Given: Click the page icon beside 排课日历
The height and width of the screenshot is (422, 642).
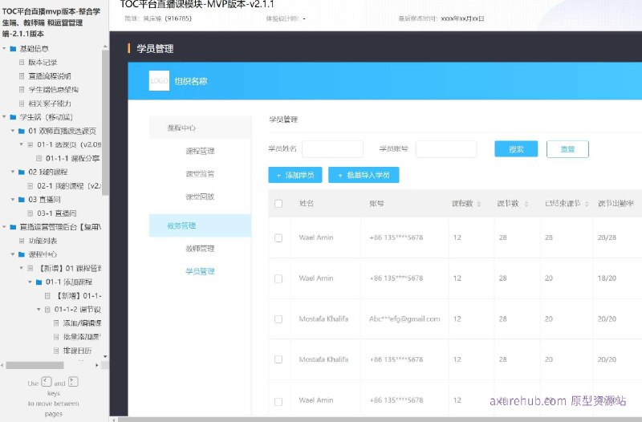Looking at the screenshot, I should click(56, 351).
